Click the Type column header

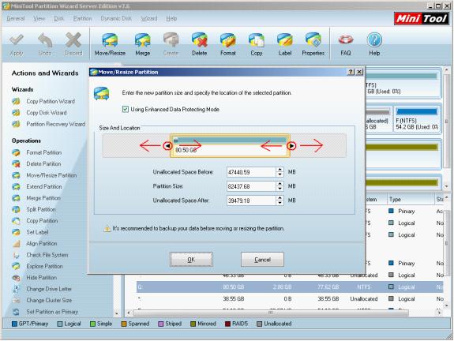pyautogui.click(x=411, y=200)
